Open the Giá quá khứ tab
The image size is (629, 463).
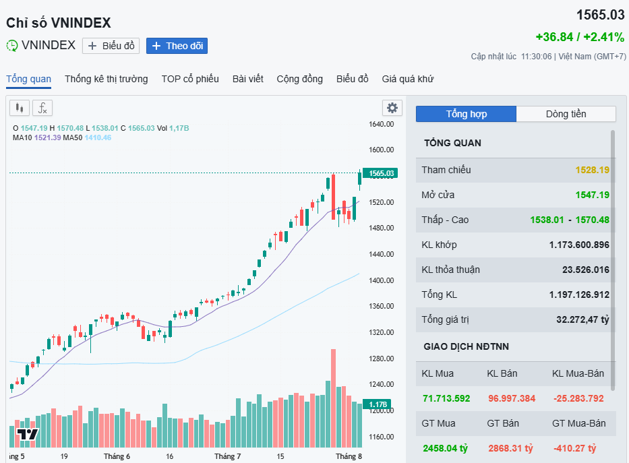[408, 79]
